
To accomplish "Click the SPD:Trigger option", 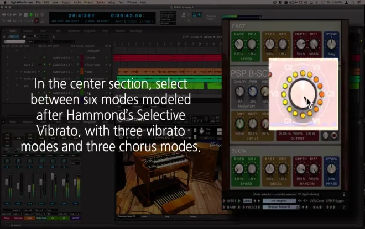I will 335,201.
